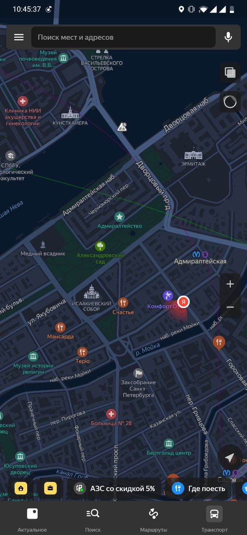Select Исаакиевский собор landmark icon

pos(92,292)
